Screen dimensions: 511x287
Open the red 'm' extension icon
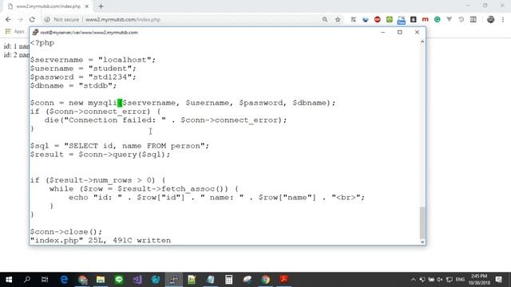click(425, 19)
